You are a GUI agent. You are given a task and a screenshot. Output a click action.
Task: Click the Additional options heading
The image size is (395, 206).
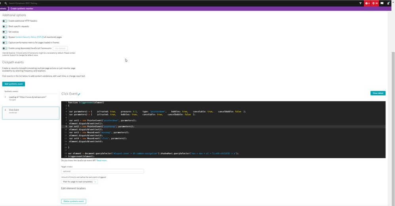tap(14, 15)
